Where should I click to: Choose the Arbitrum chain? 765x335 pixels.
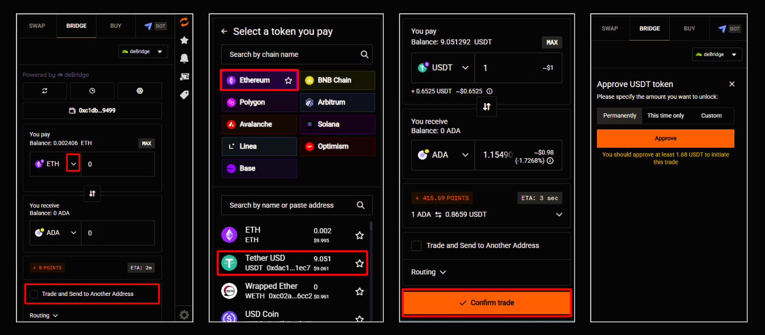(x=337, y=103)
